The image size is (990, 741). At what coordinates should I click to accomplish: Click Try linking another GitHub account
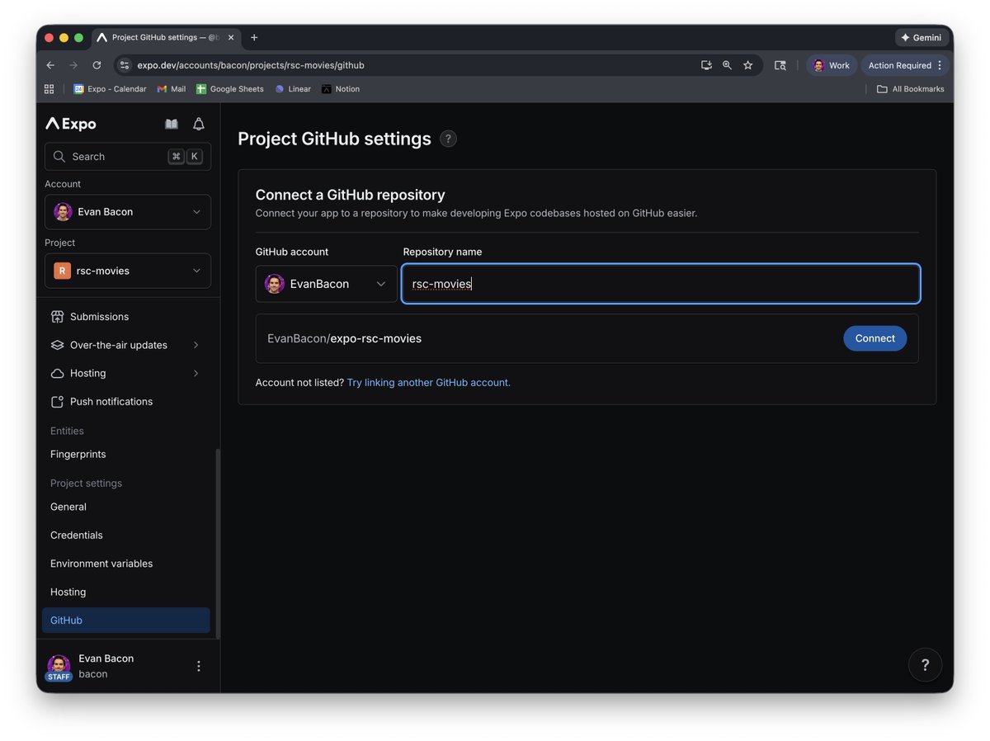point(428,383)
